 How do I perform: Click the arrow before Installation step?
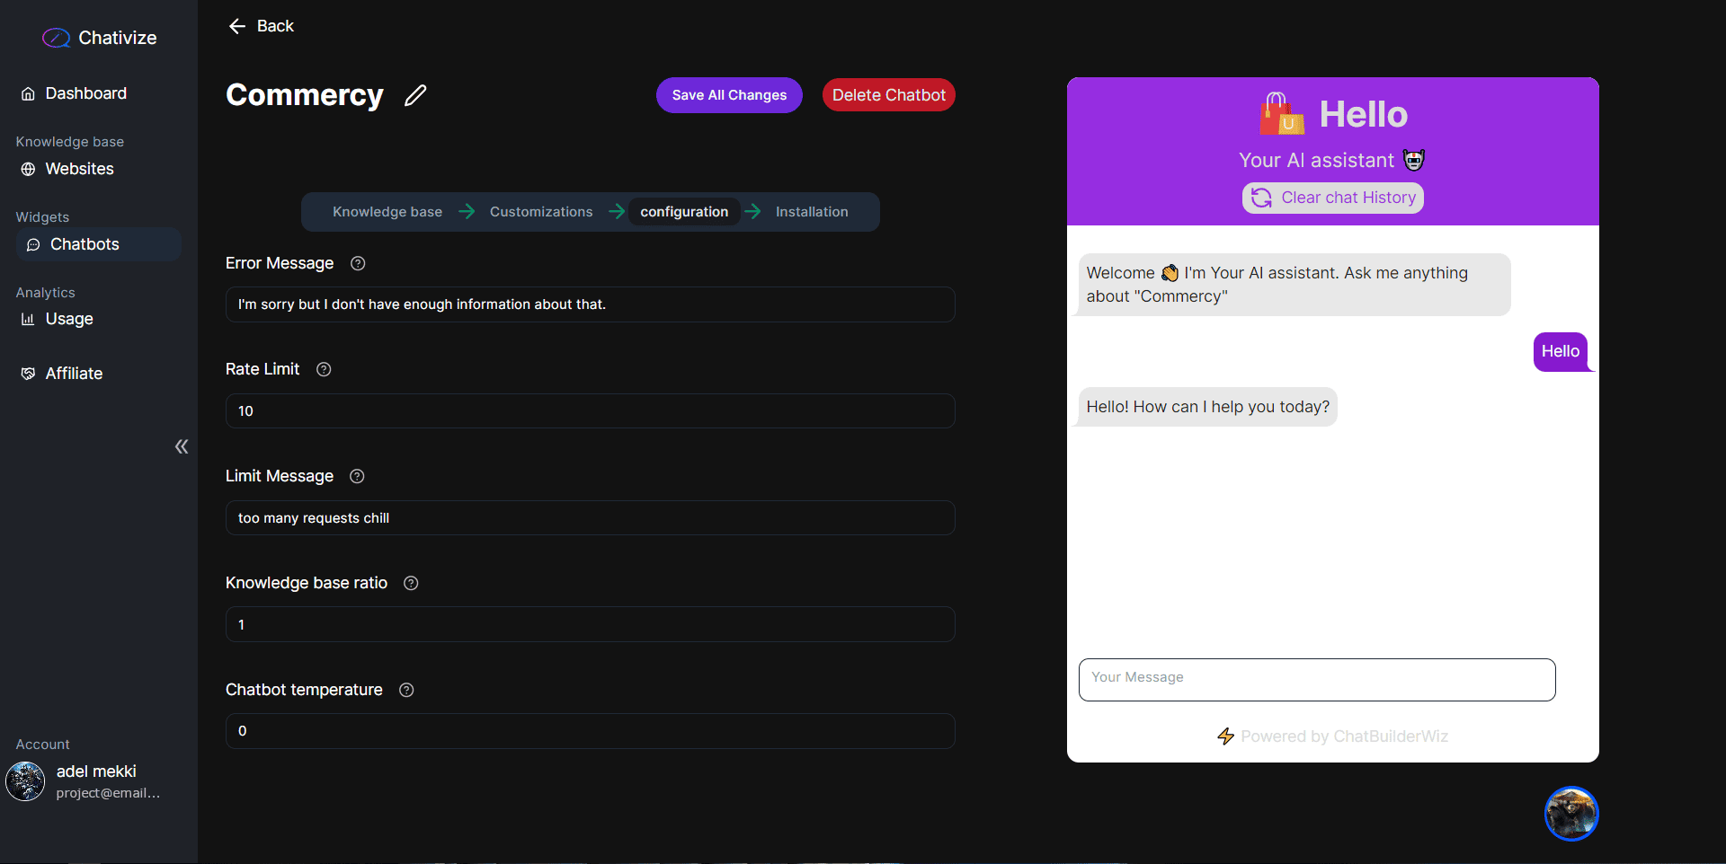click(x=753, y=212)
